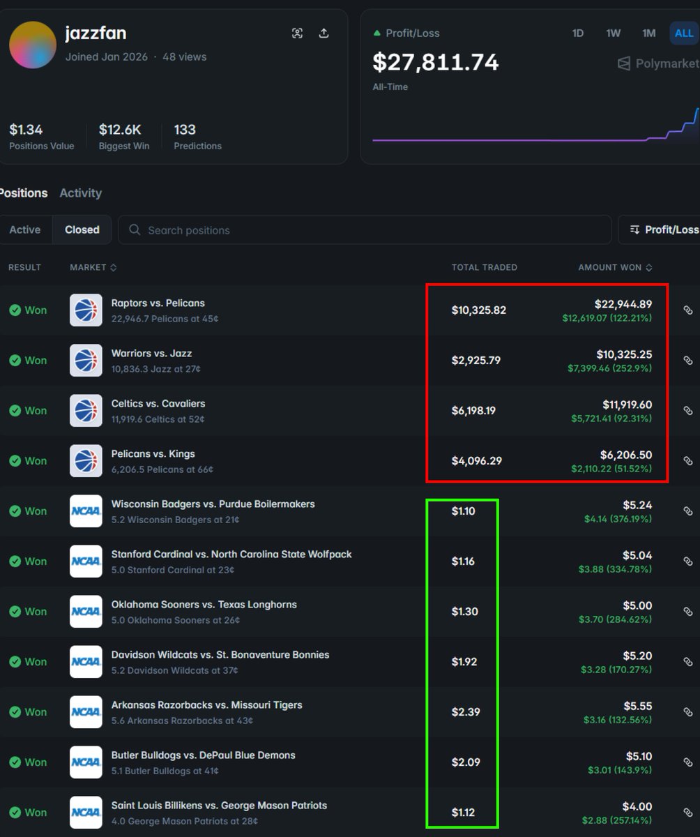Click the share upload icon beside jazzfan
The height and width of the screenshot is (837, 700).
[324, 33]
